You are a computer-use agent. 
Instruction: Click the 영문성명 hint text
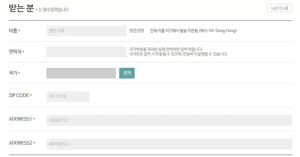[136, 31]
